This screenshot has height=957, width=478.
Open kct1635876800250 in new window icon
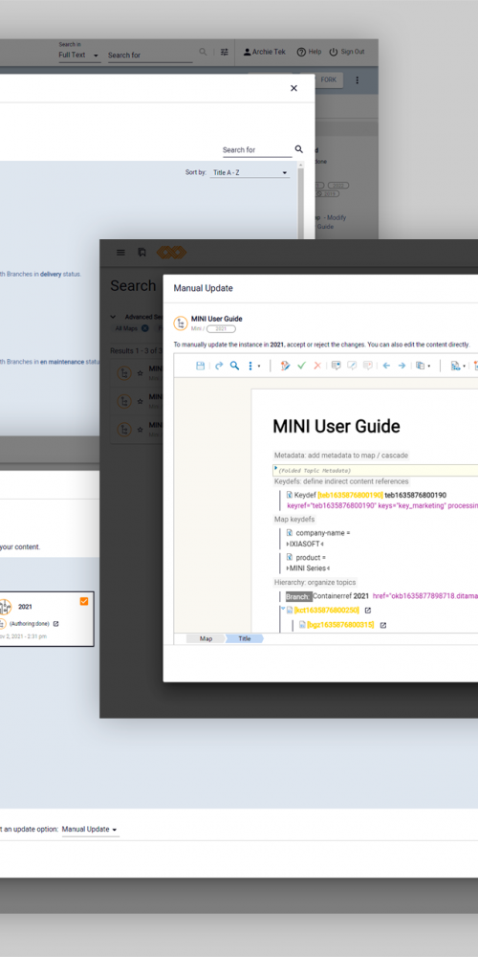tap(368, 610)
